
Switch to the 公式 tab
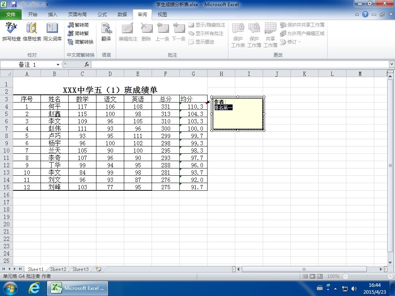pos(102,15)
